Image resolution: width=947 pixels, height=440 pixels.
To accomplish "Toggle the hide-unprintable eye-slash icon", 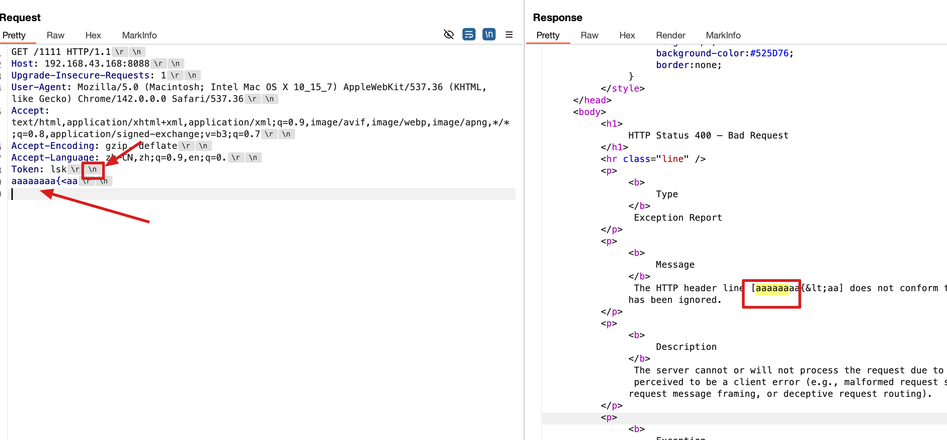I will click(449, 35).
